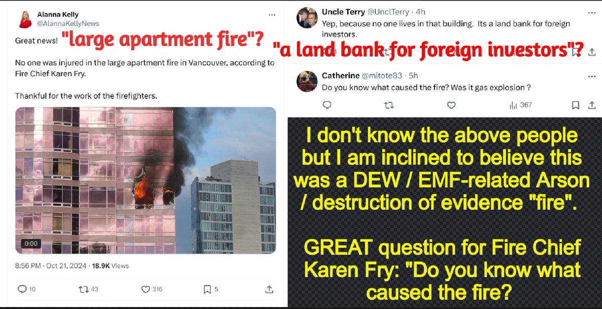Image resolution: width=602 pixels, height=309 pixels.
Task: Visit the @AlannaKellyNews handle link
Action: coord(68,24)
